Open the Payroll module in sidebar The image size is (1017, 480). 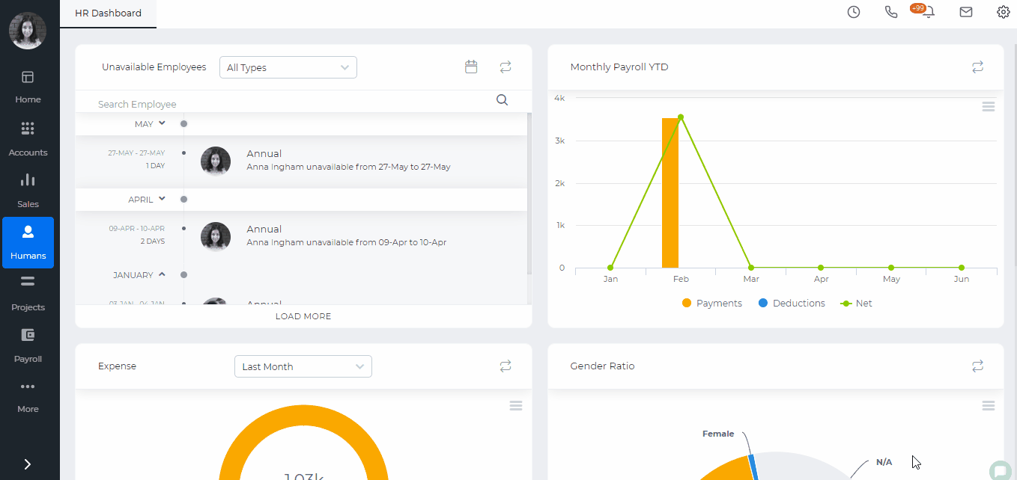click(x=28, y=345)
